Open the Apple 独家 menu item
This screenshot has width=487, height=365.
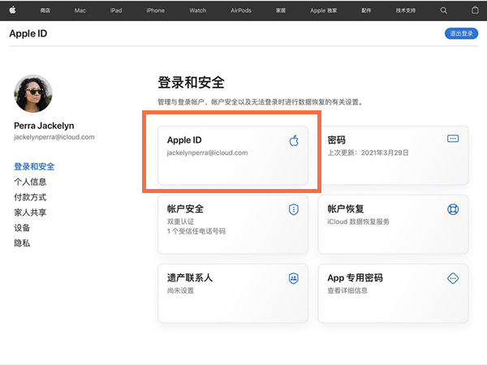[x=323, y=11]
